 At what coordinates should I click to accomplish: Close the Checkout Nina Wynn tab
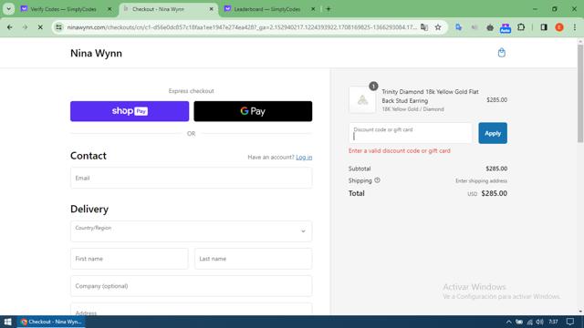coord(211,9)
